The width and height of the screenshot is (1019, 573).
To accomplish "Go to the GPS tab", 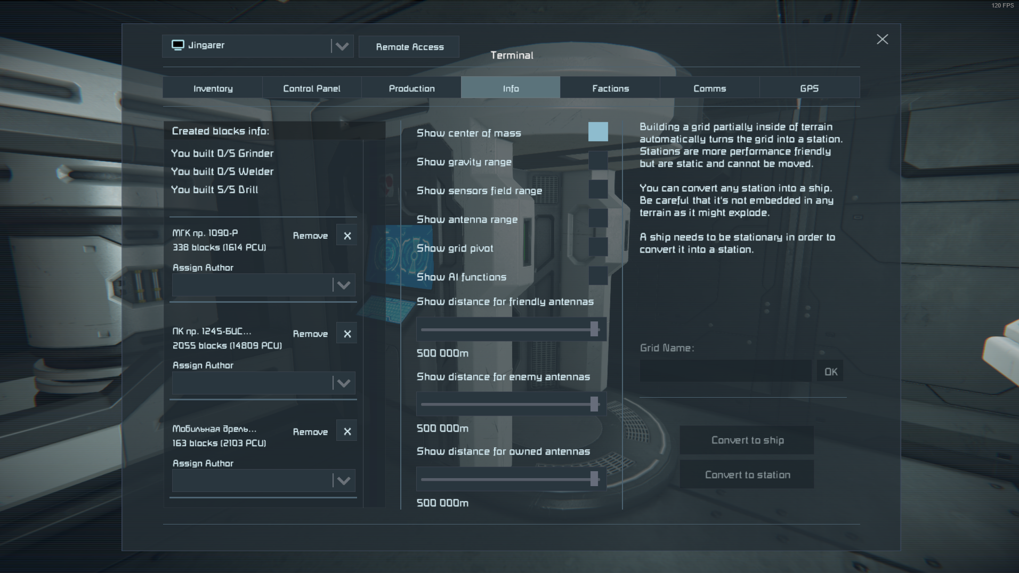I will click(809, 88).
